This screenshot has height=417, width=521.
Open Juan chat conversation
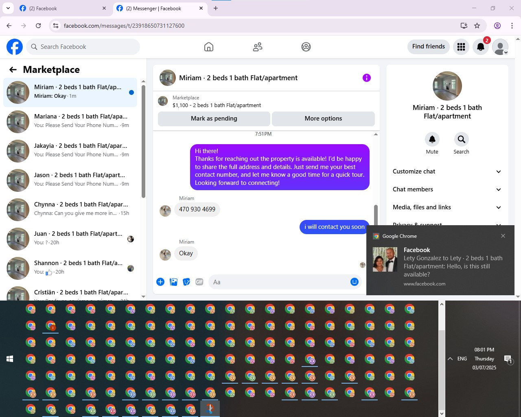(70, 239)
